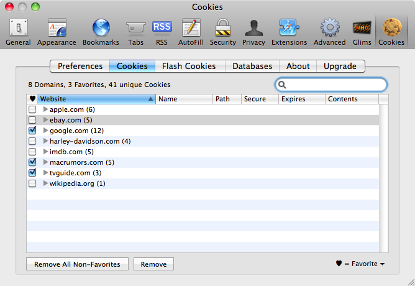Mark ebay.com as favorite checkbox
The height and width of the screenshot is (286, 415).
click(x=32, y=120)
